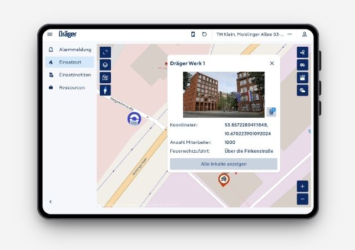
Task: Click the bell icon next to Alarmmeldung
Action: point(51,49)
